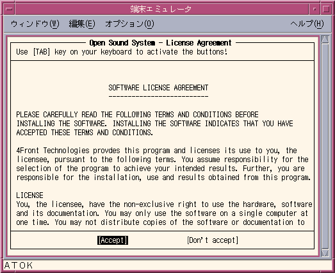Click the 4Front Technologies paragraph text
This screenshot has height=273, width=335.
pos(163,164)
